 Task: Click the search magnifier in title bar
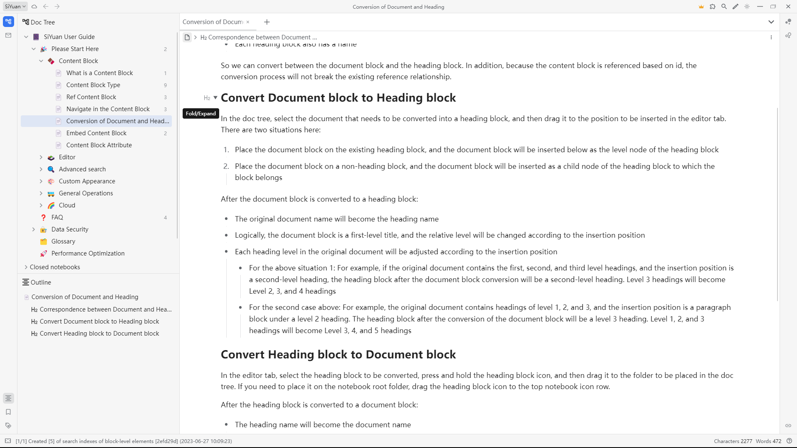coord(724,7)
